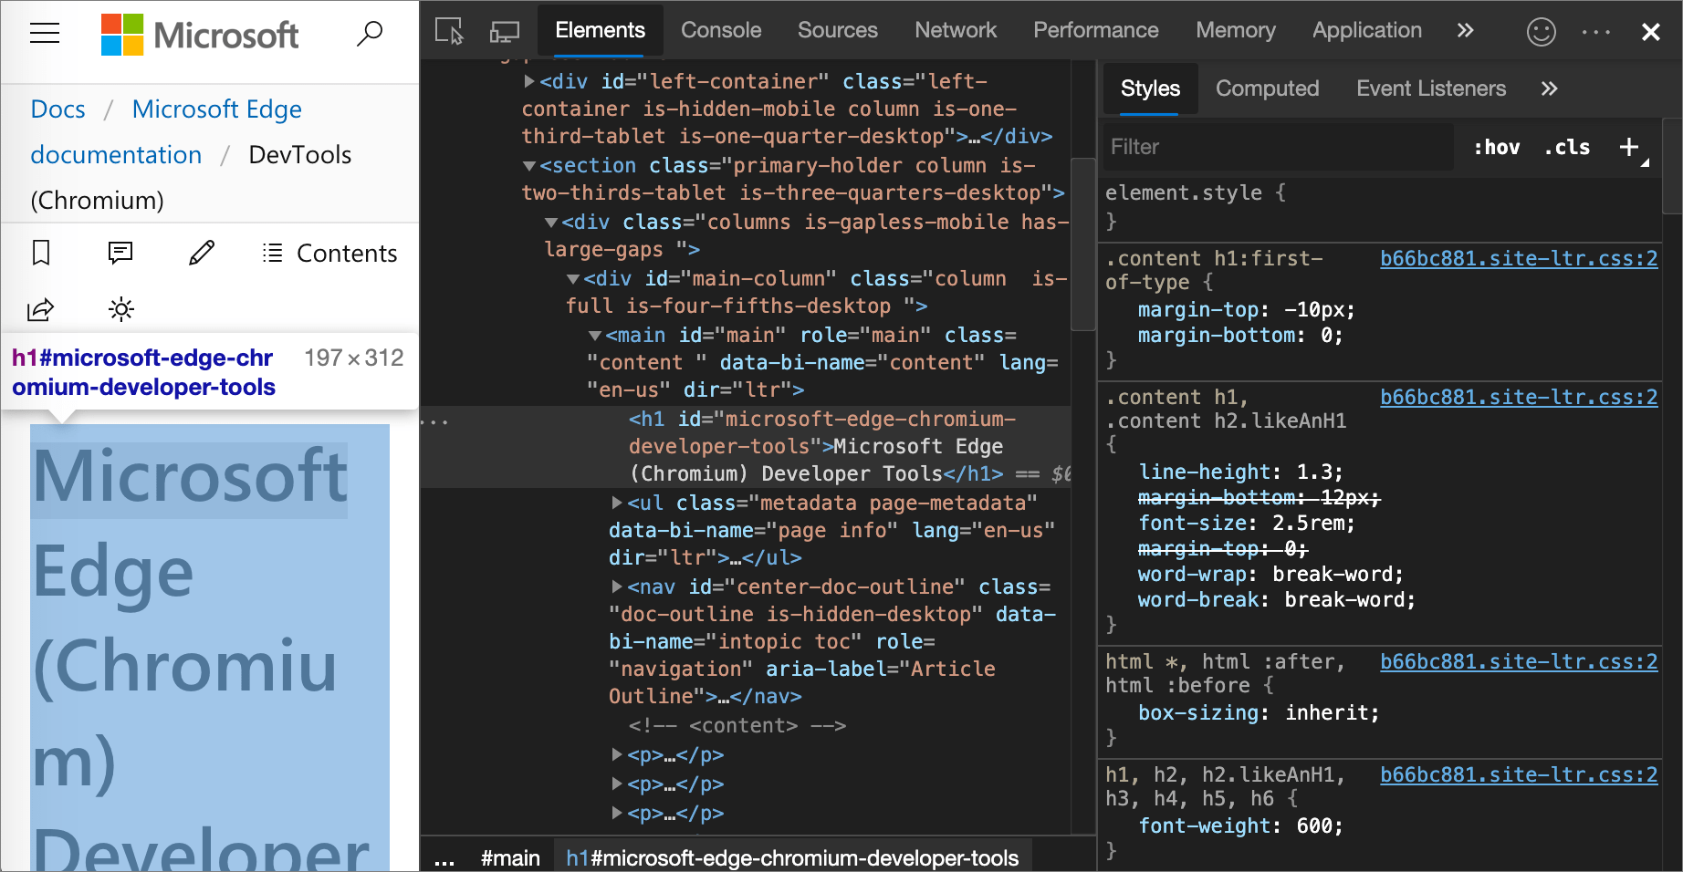This screenshot has height=872, width=1683.
Task: Enable the device emulation toolbar
Action: (x=503, y=30)
